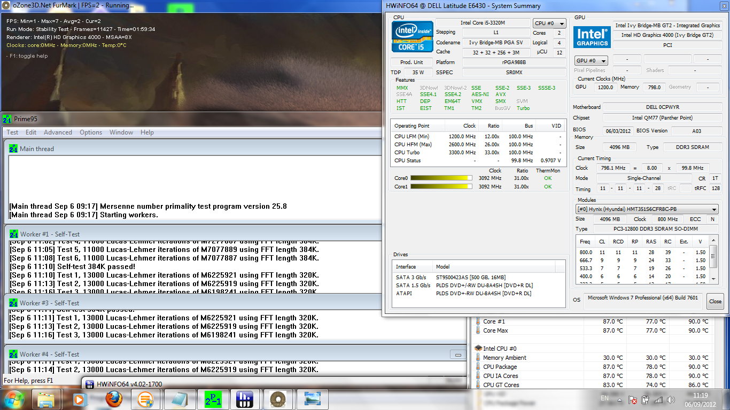Click the 'AES-NI' CPU feature label

click(x=480, y=94)
